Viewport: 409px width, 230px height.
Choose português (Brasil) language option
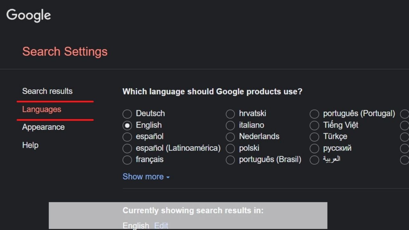click(230, 160)
